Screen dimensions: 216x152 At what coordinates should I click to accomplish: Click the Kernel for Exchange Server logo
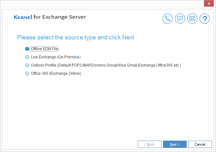[x=50, y=17]
